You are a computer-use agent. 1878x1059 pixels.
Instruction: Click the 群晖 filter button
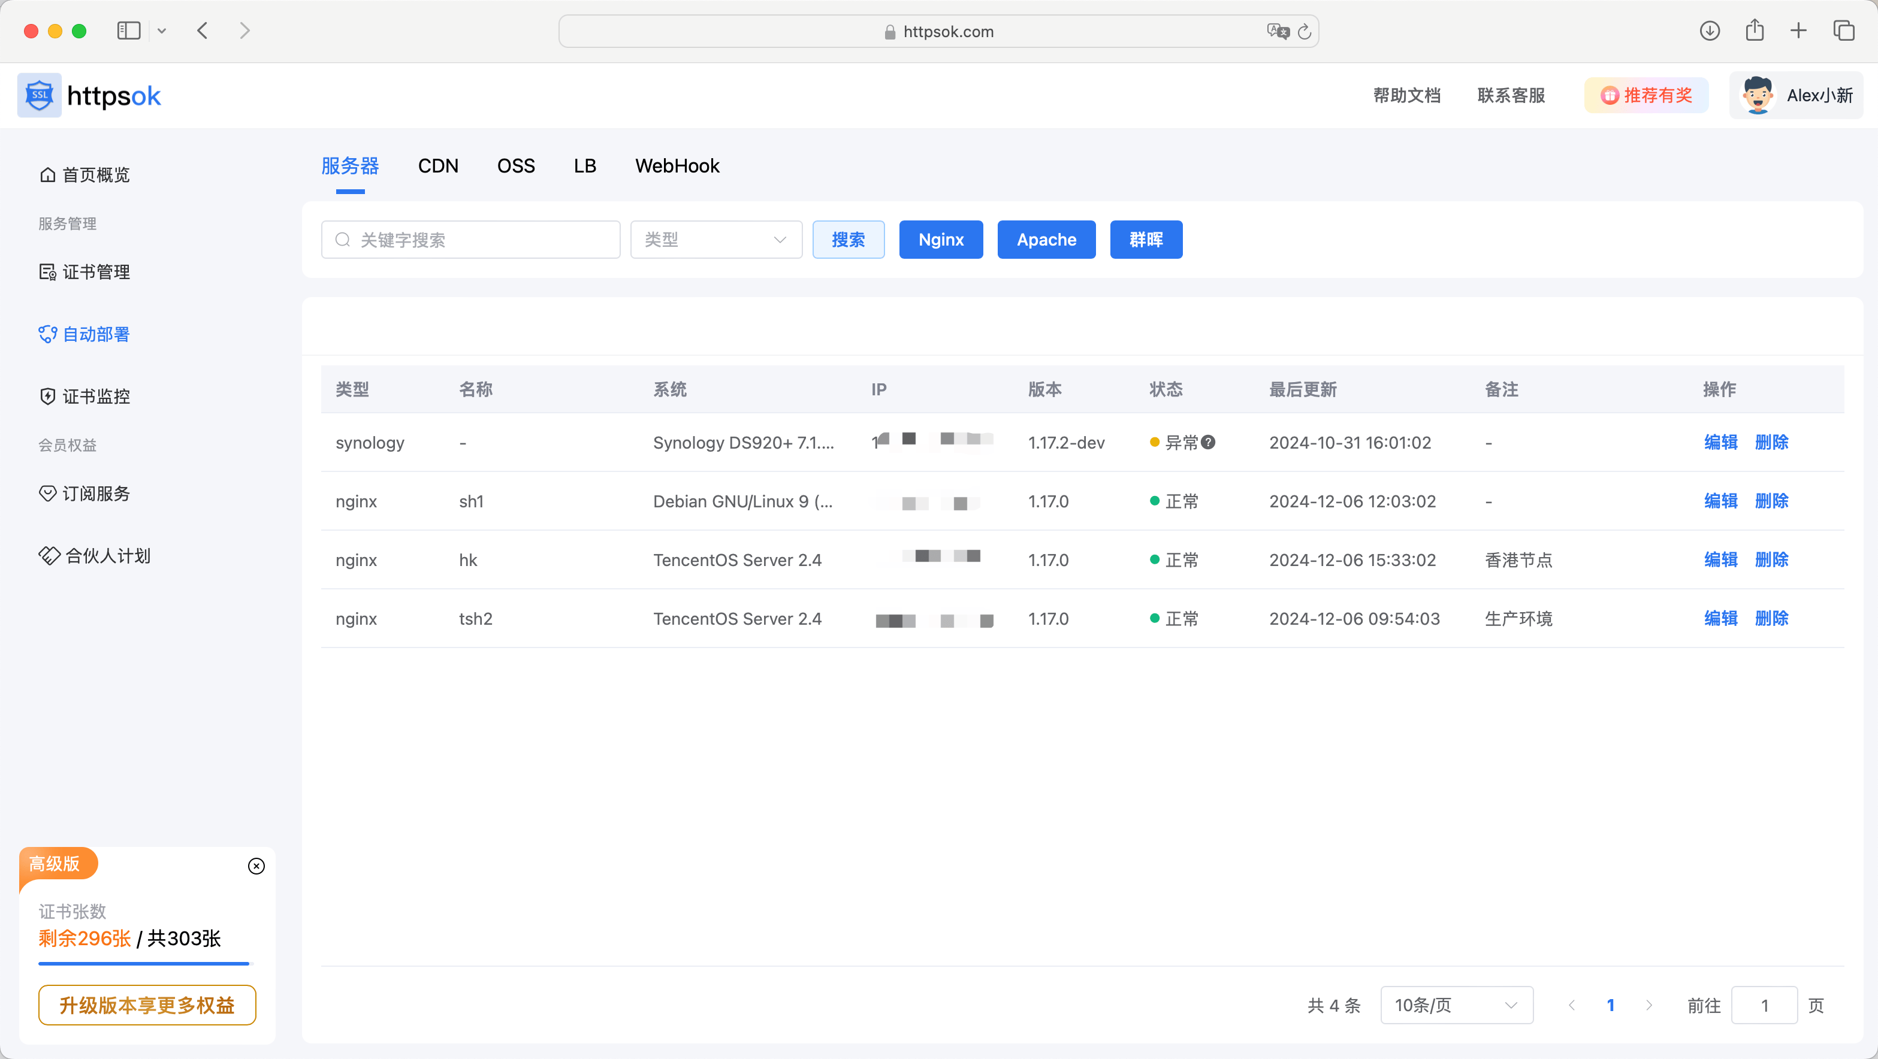(x=1145, y=239)
